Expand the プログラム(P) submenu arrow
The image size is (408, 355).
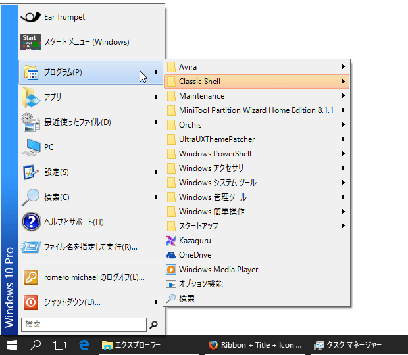(x=157, y=72)
